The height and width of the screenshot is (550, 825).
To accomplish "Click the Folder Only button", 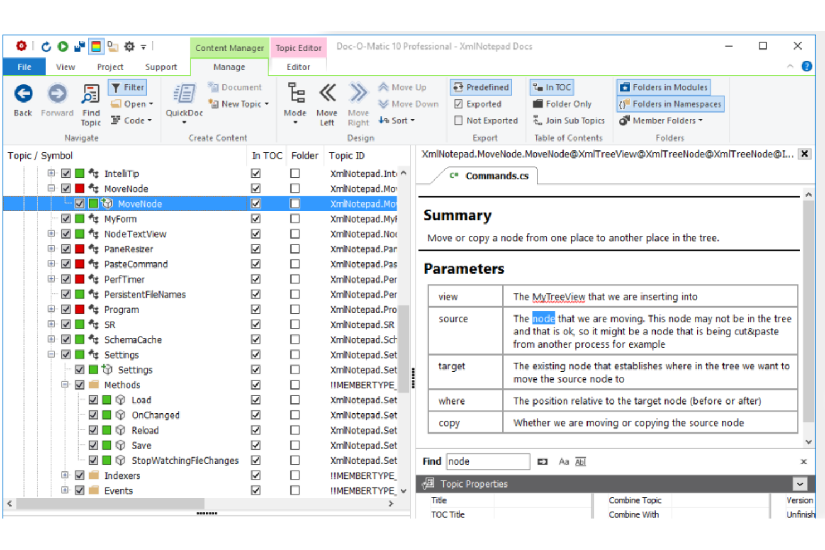I will [564, 104].
